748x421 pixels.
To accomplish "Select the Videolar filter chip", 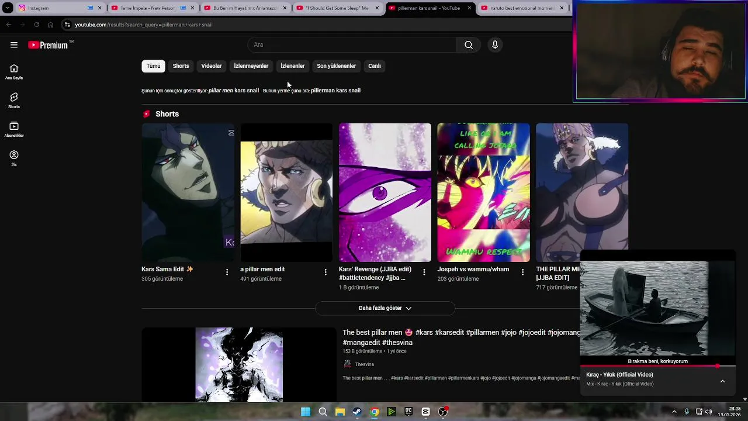I will pyautogui.click(x=212, y=66).
